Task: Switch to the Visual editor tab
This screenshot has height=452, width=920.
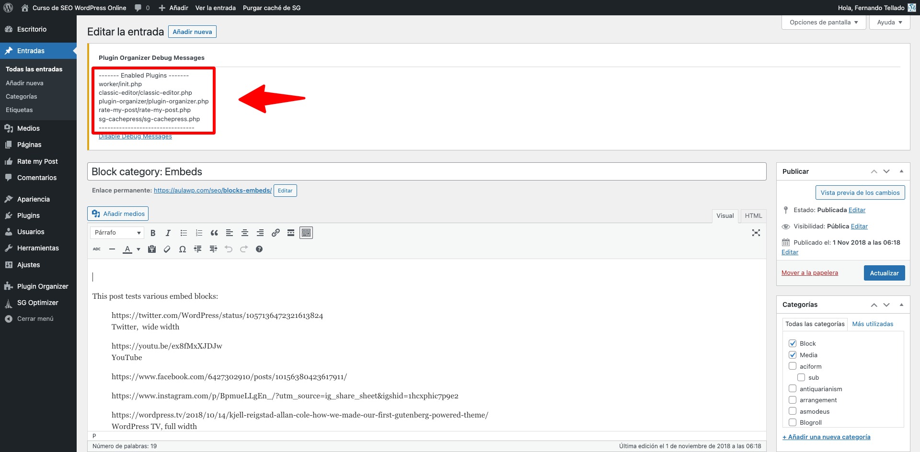Action: 725,216
